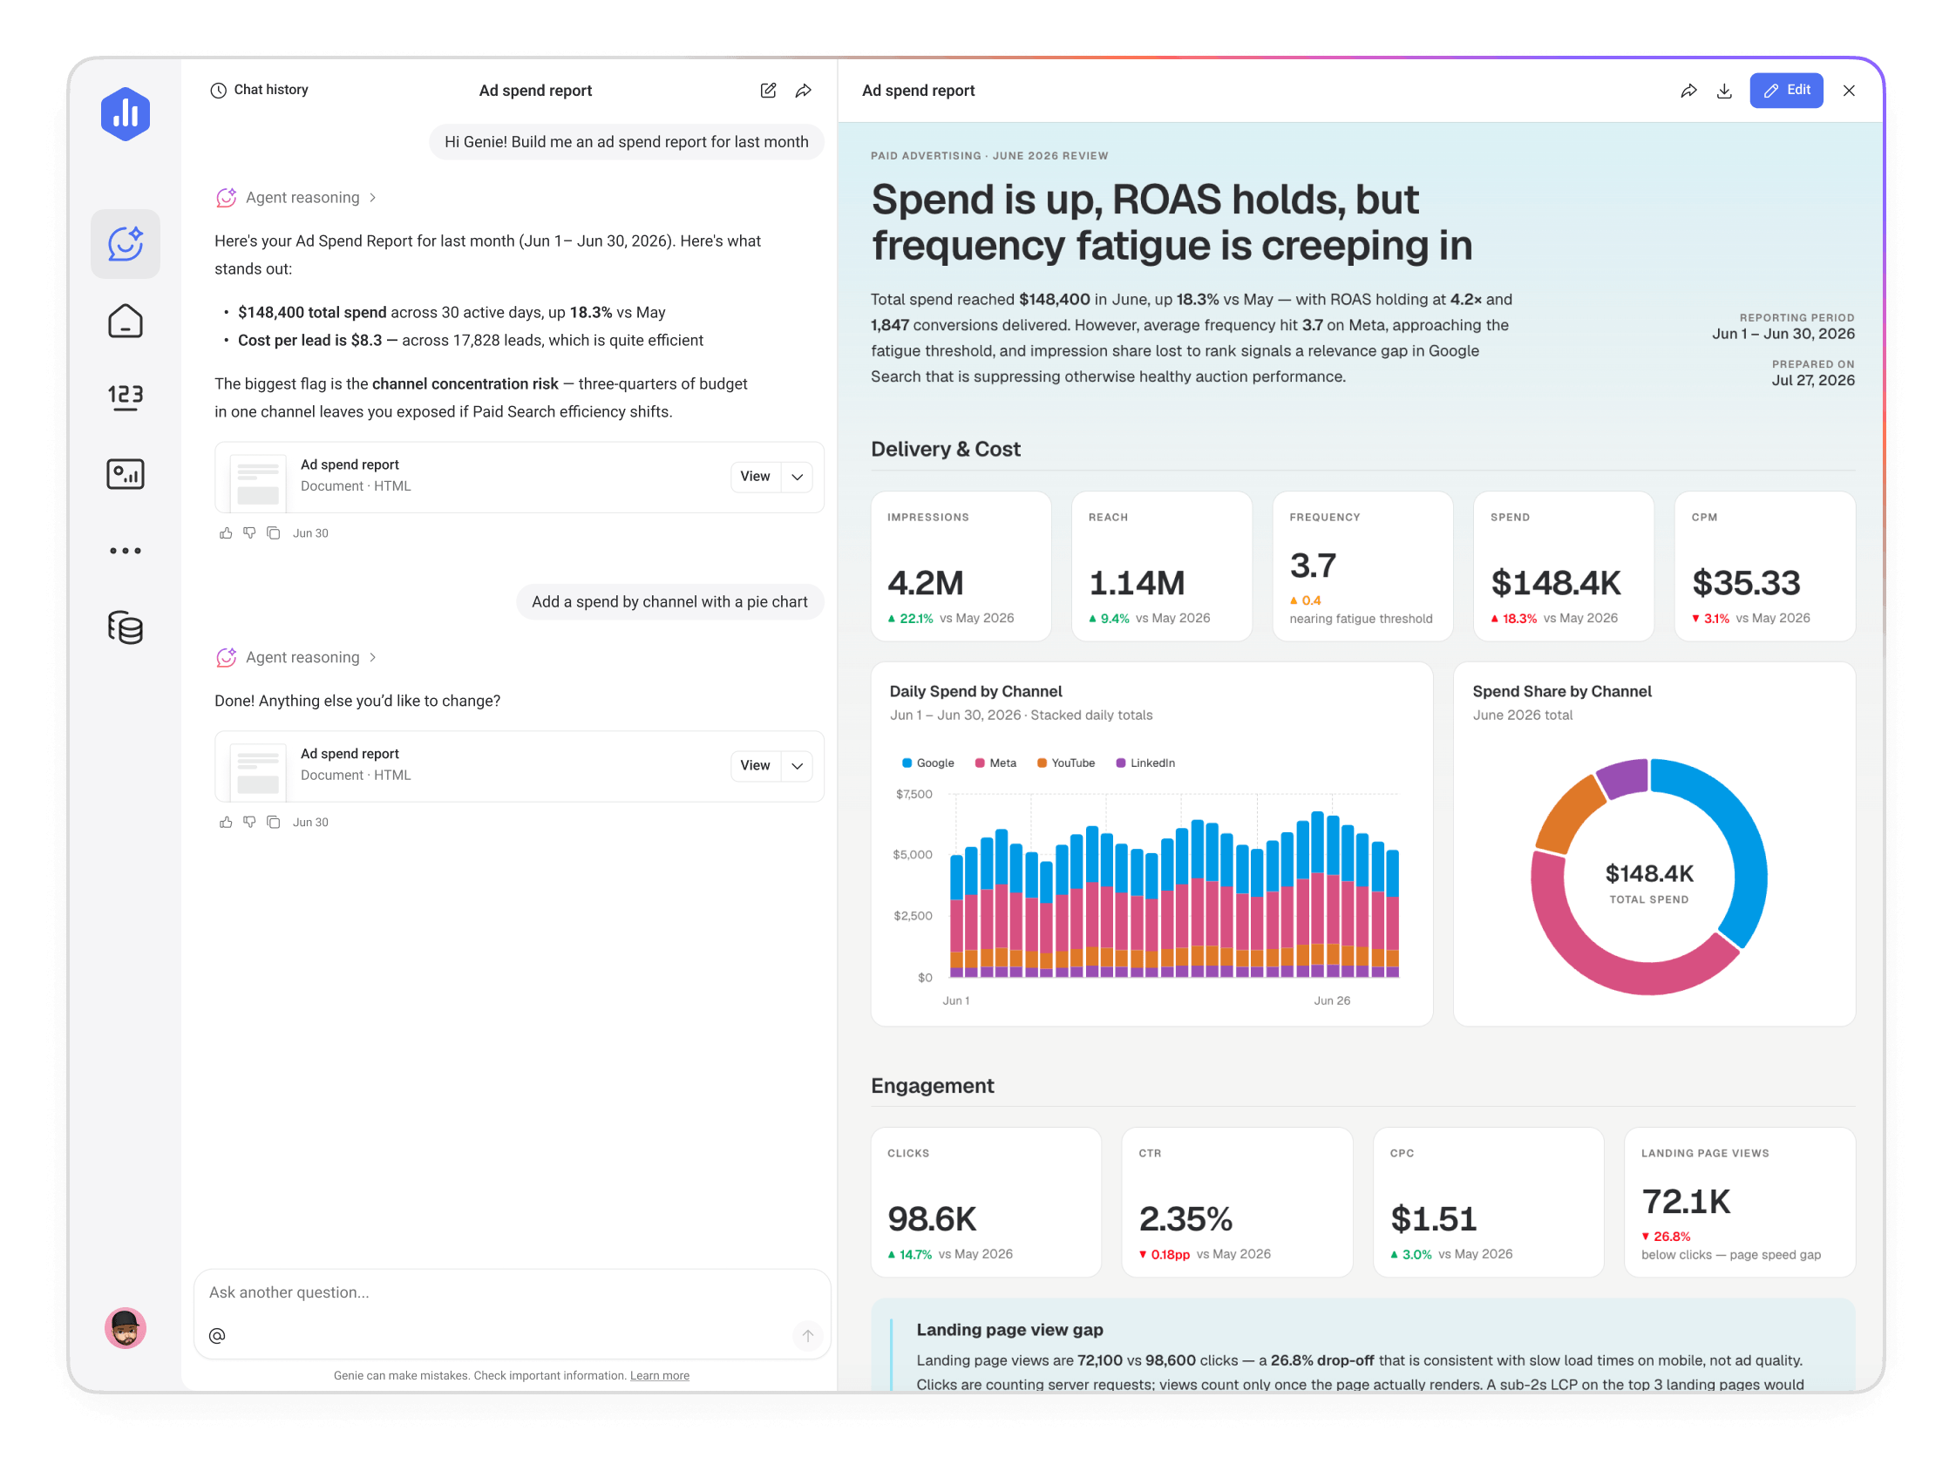Open the Genie AI chat sidebar icon

pos(126,244)
